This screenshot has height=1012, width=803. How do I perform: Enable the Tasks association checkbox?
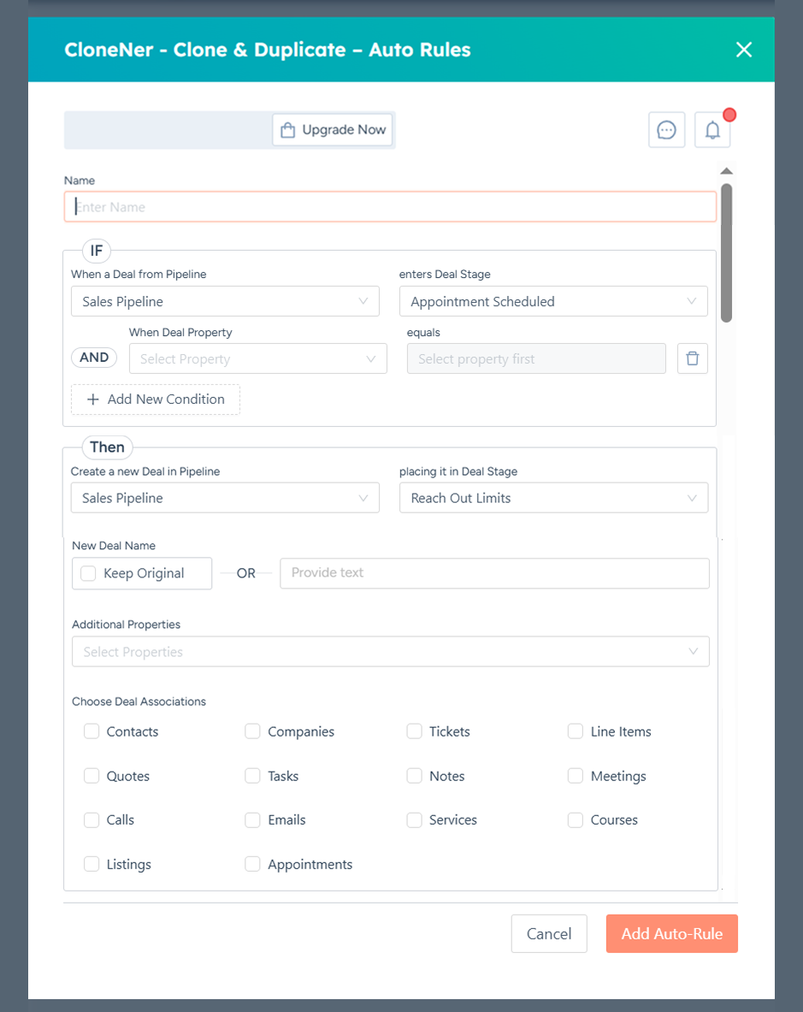[252, 776]
